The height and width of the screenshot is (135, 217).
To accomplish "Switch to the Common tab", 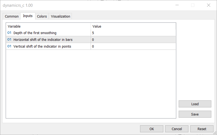I will click(x=12, y=17).
